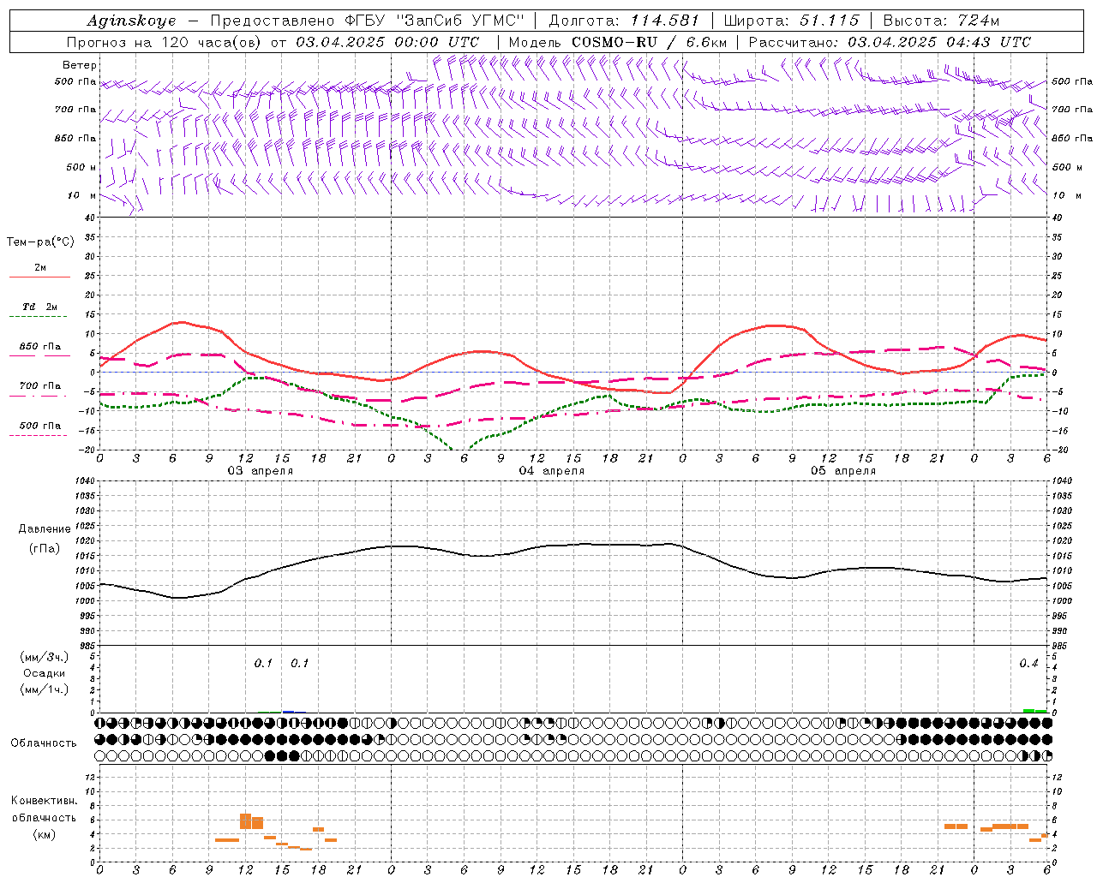Click the 500 гПа temperature legend dashed line
The height and width of the screenshot is (877, 1097).
tap(39, 436)
